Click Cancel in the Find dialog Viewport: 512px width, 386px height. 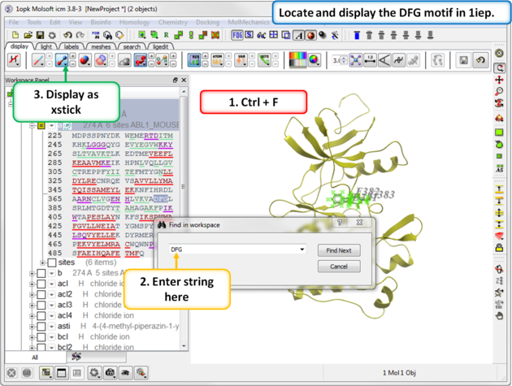[338, 267]
